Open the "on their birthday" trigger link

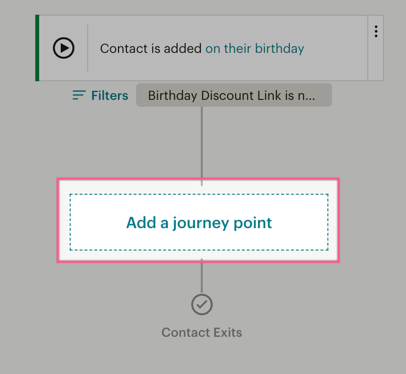coord(255,48)
